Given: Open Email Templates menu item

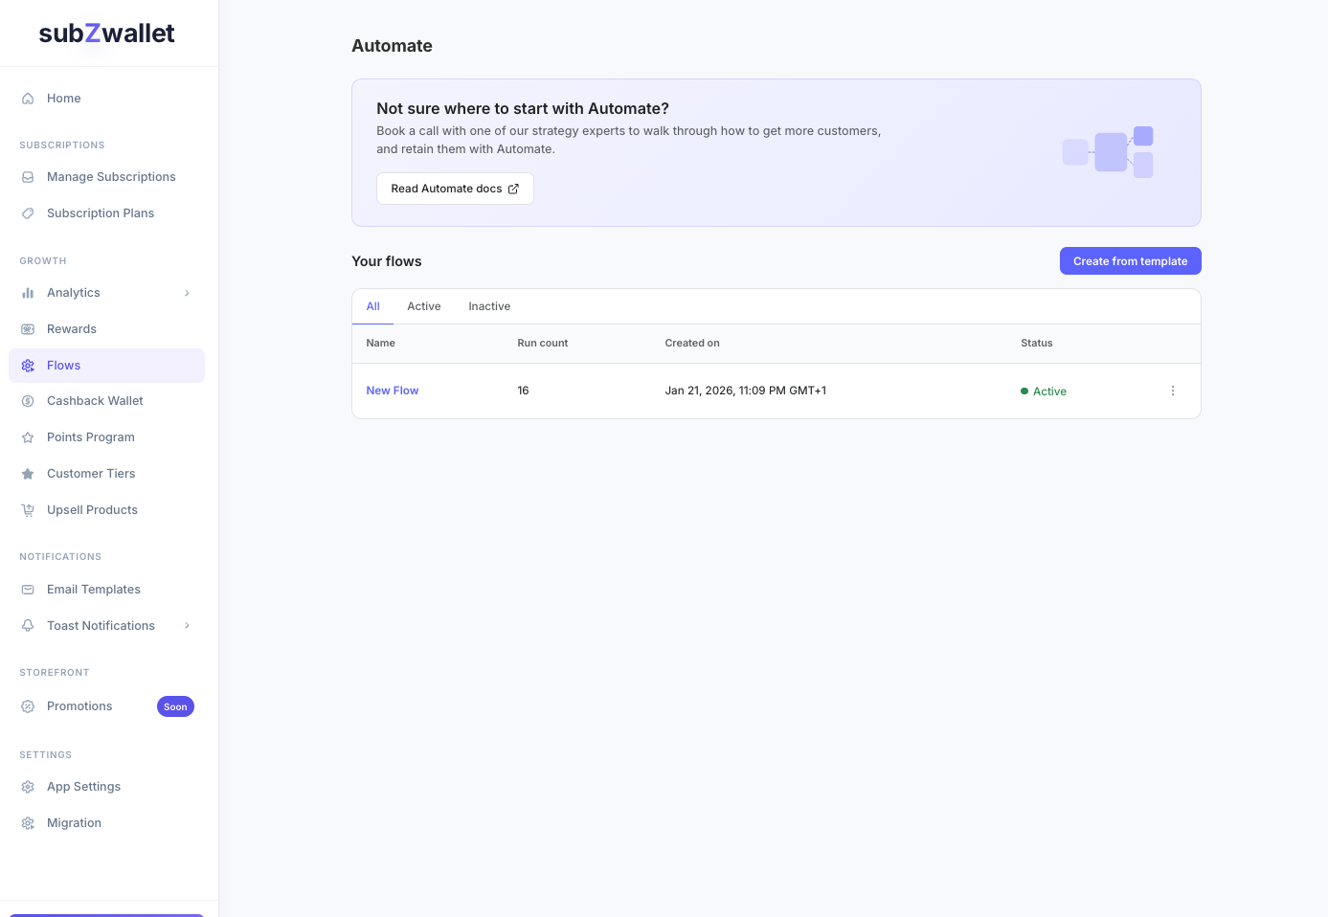Looking at the screenshot, I should (106, 590).
